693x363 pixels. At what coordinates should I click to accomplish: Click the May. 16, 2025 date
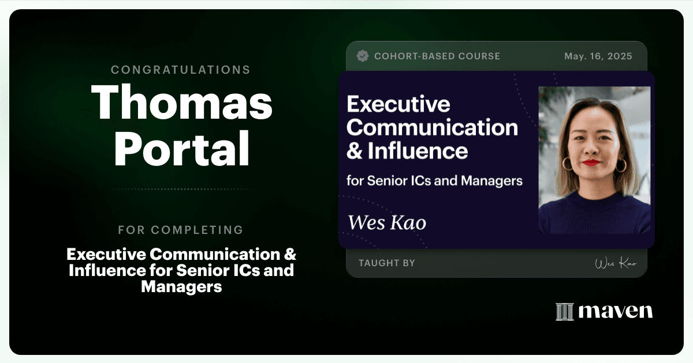[598, 56]
